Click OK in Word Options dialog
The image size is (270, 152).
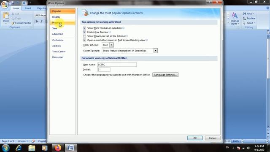[195, 138]
